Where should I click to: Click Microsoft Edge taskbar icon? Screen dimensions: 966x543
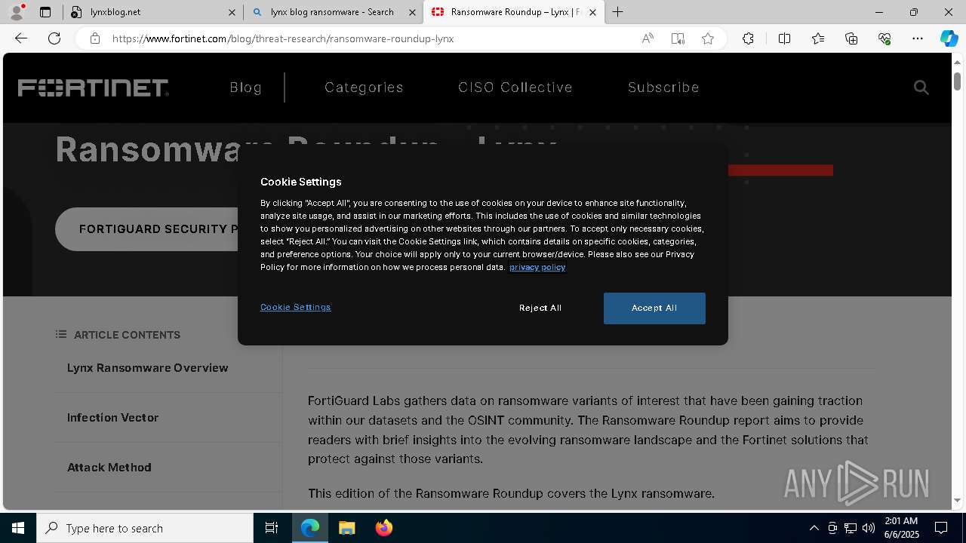pos(310,528)
